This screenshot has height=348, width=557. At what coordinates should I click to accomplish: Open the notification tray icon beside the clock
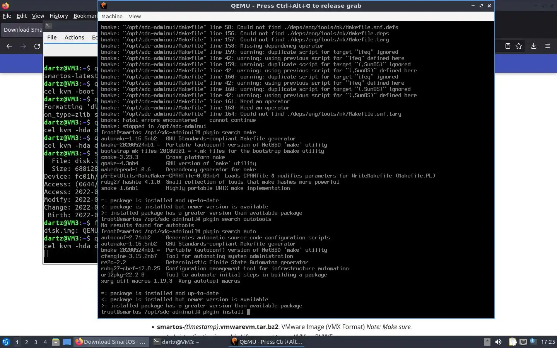point(533,341)
